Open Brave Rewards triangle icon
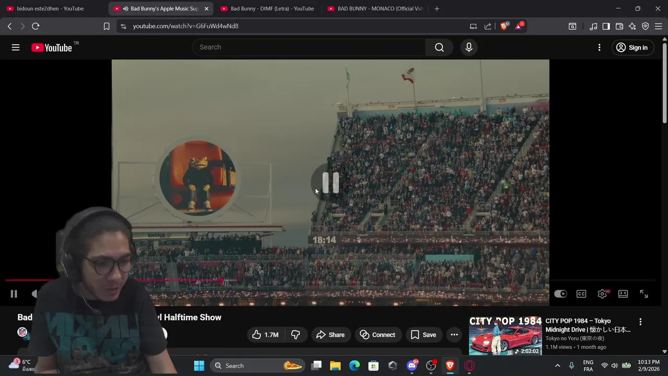The image size is (668, 376). click(519, 26)
